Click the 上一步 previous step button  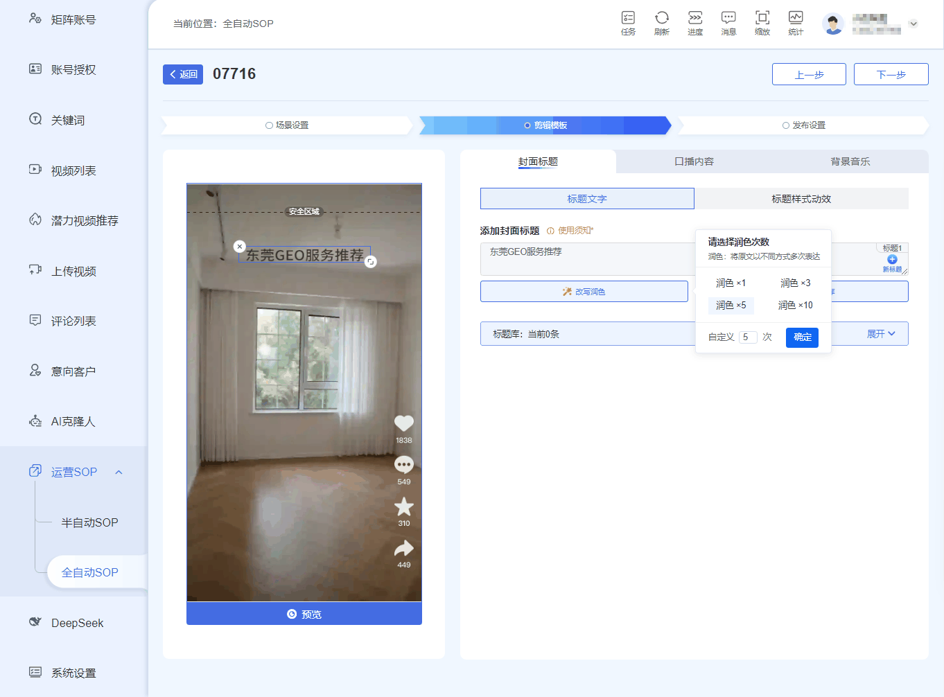tap(809, 74)
